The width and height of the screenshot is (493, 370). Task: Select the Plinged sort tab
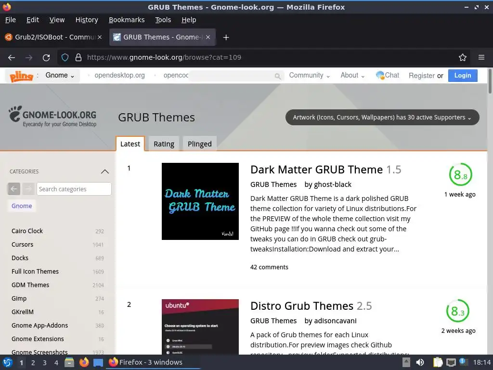200,144
